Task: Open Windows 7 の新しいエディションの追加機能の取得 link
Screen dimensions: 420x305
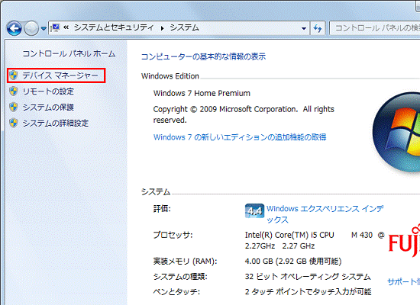Action: coord(240,137)
